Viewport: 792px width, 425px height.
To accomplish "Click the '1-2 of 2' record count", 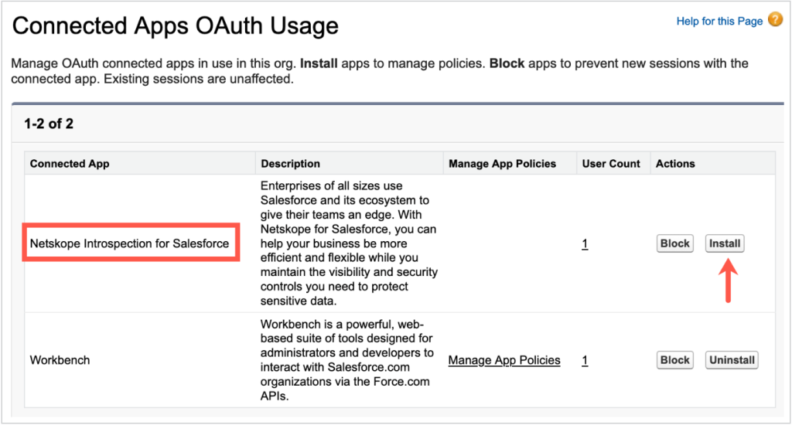I will (x=49, y=124).
